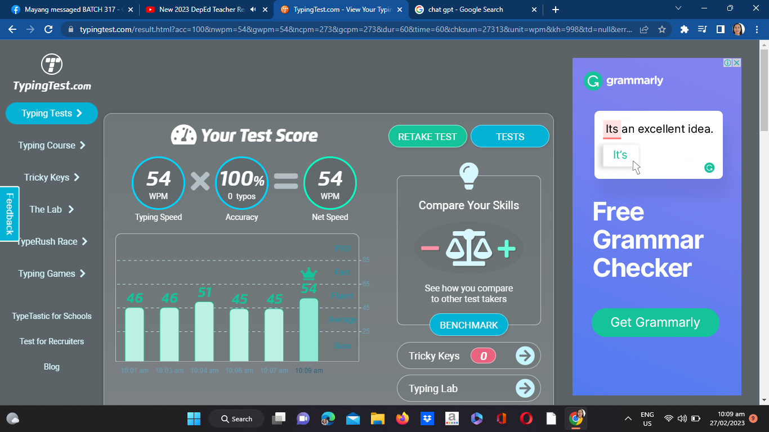Click the 51 WPM bar at 10:04 am
This screenshot has height=432, width=769.
(204, 331)
